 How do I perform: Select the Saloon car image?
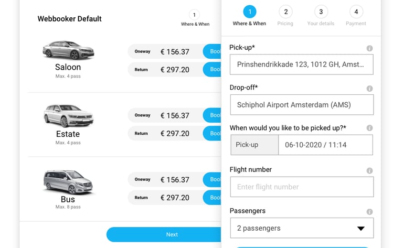[68, 50]
